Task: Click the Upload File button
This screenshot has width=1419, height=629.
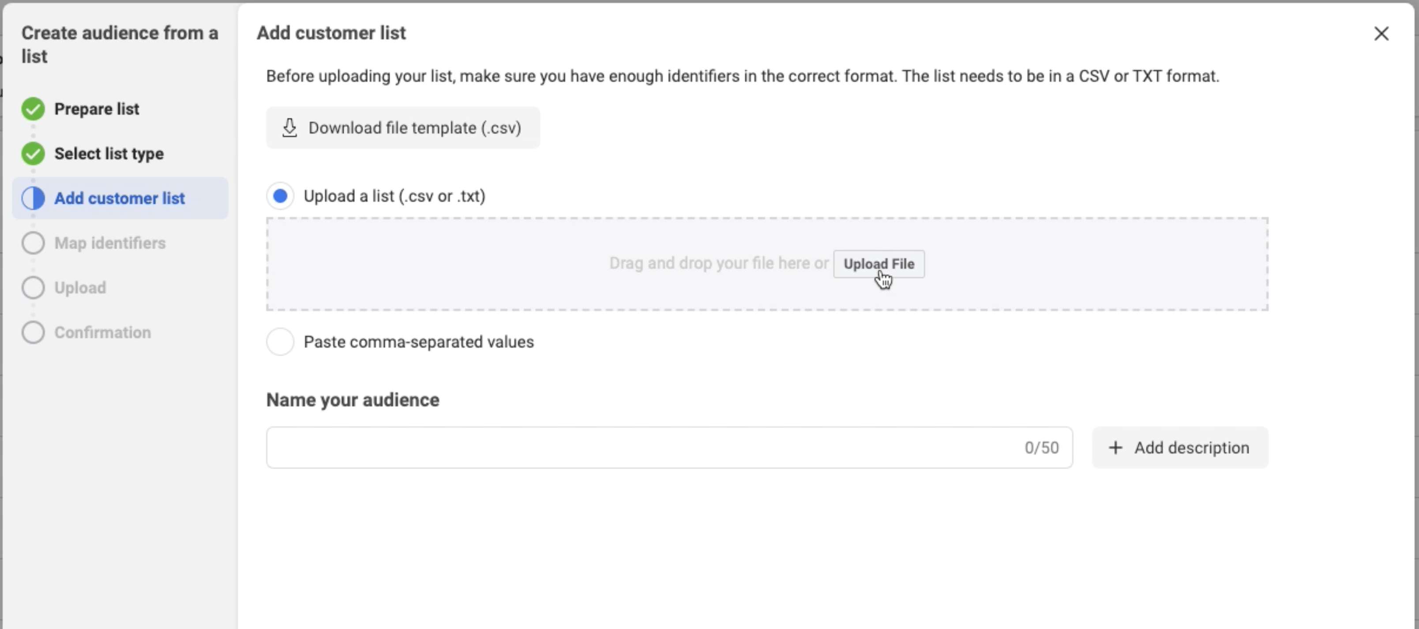Action: coord(878,264)
